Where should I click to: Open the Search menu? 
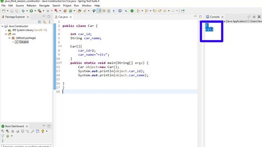tap(56, 5)
